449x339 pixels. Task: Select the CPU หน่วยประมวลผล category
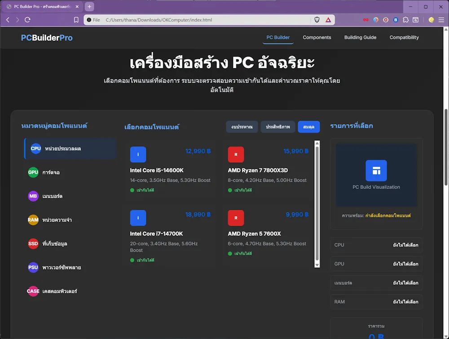[x=70, y=148]
